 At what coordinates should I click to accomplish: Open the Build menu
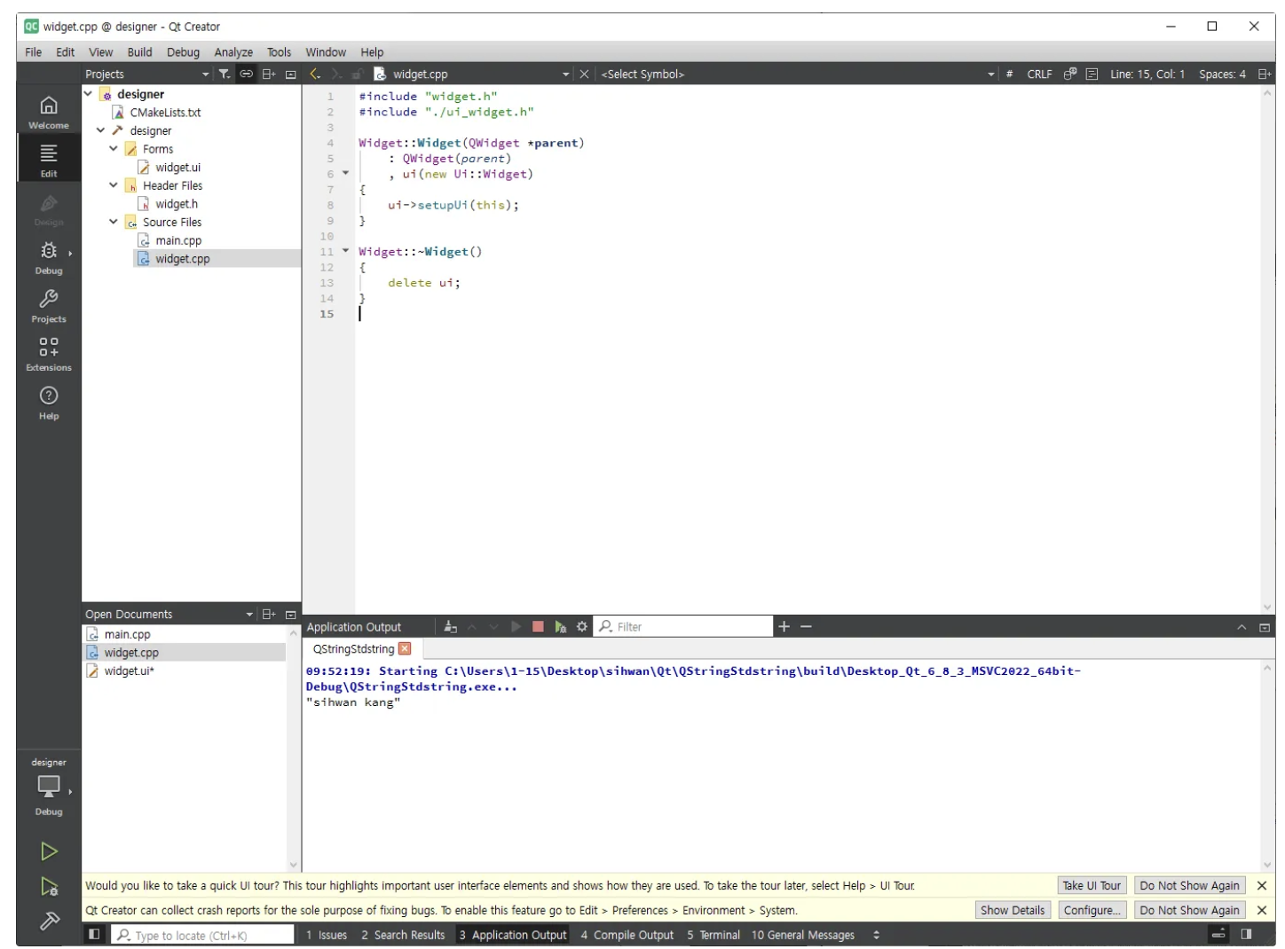[x=139, y=52]
